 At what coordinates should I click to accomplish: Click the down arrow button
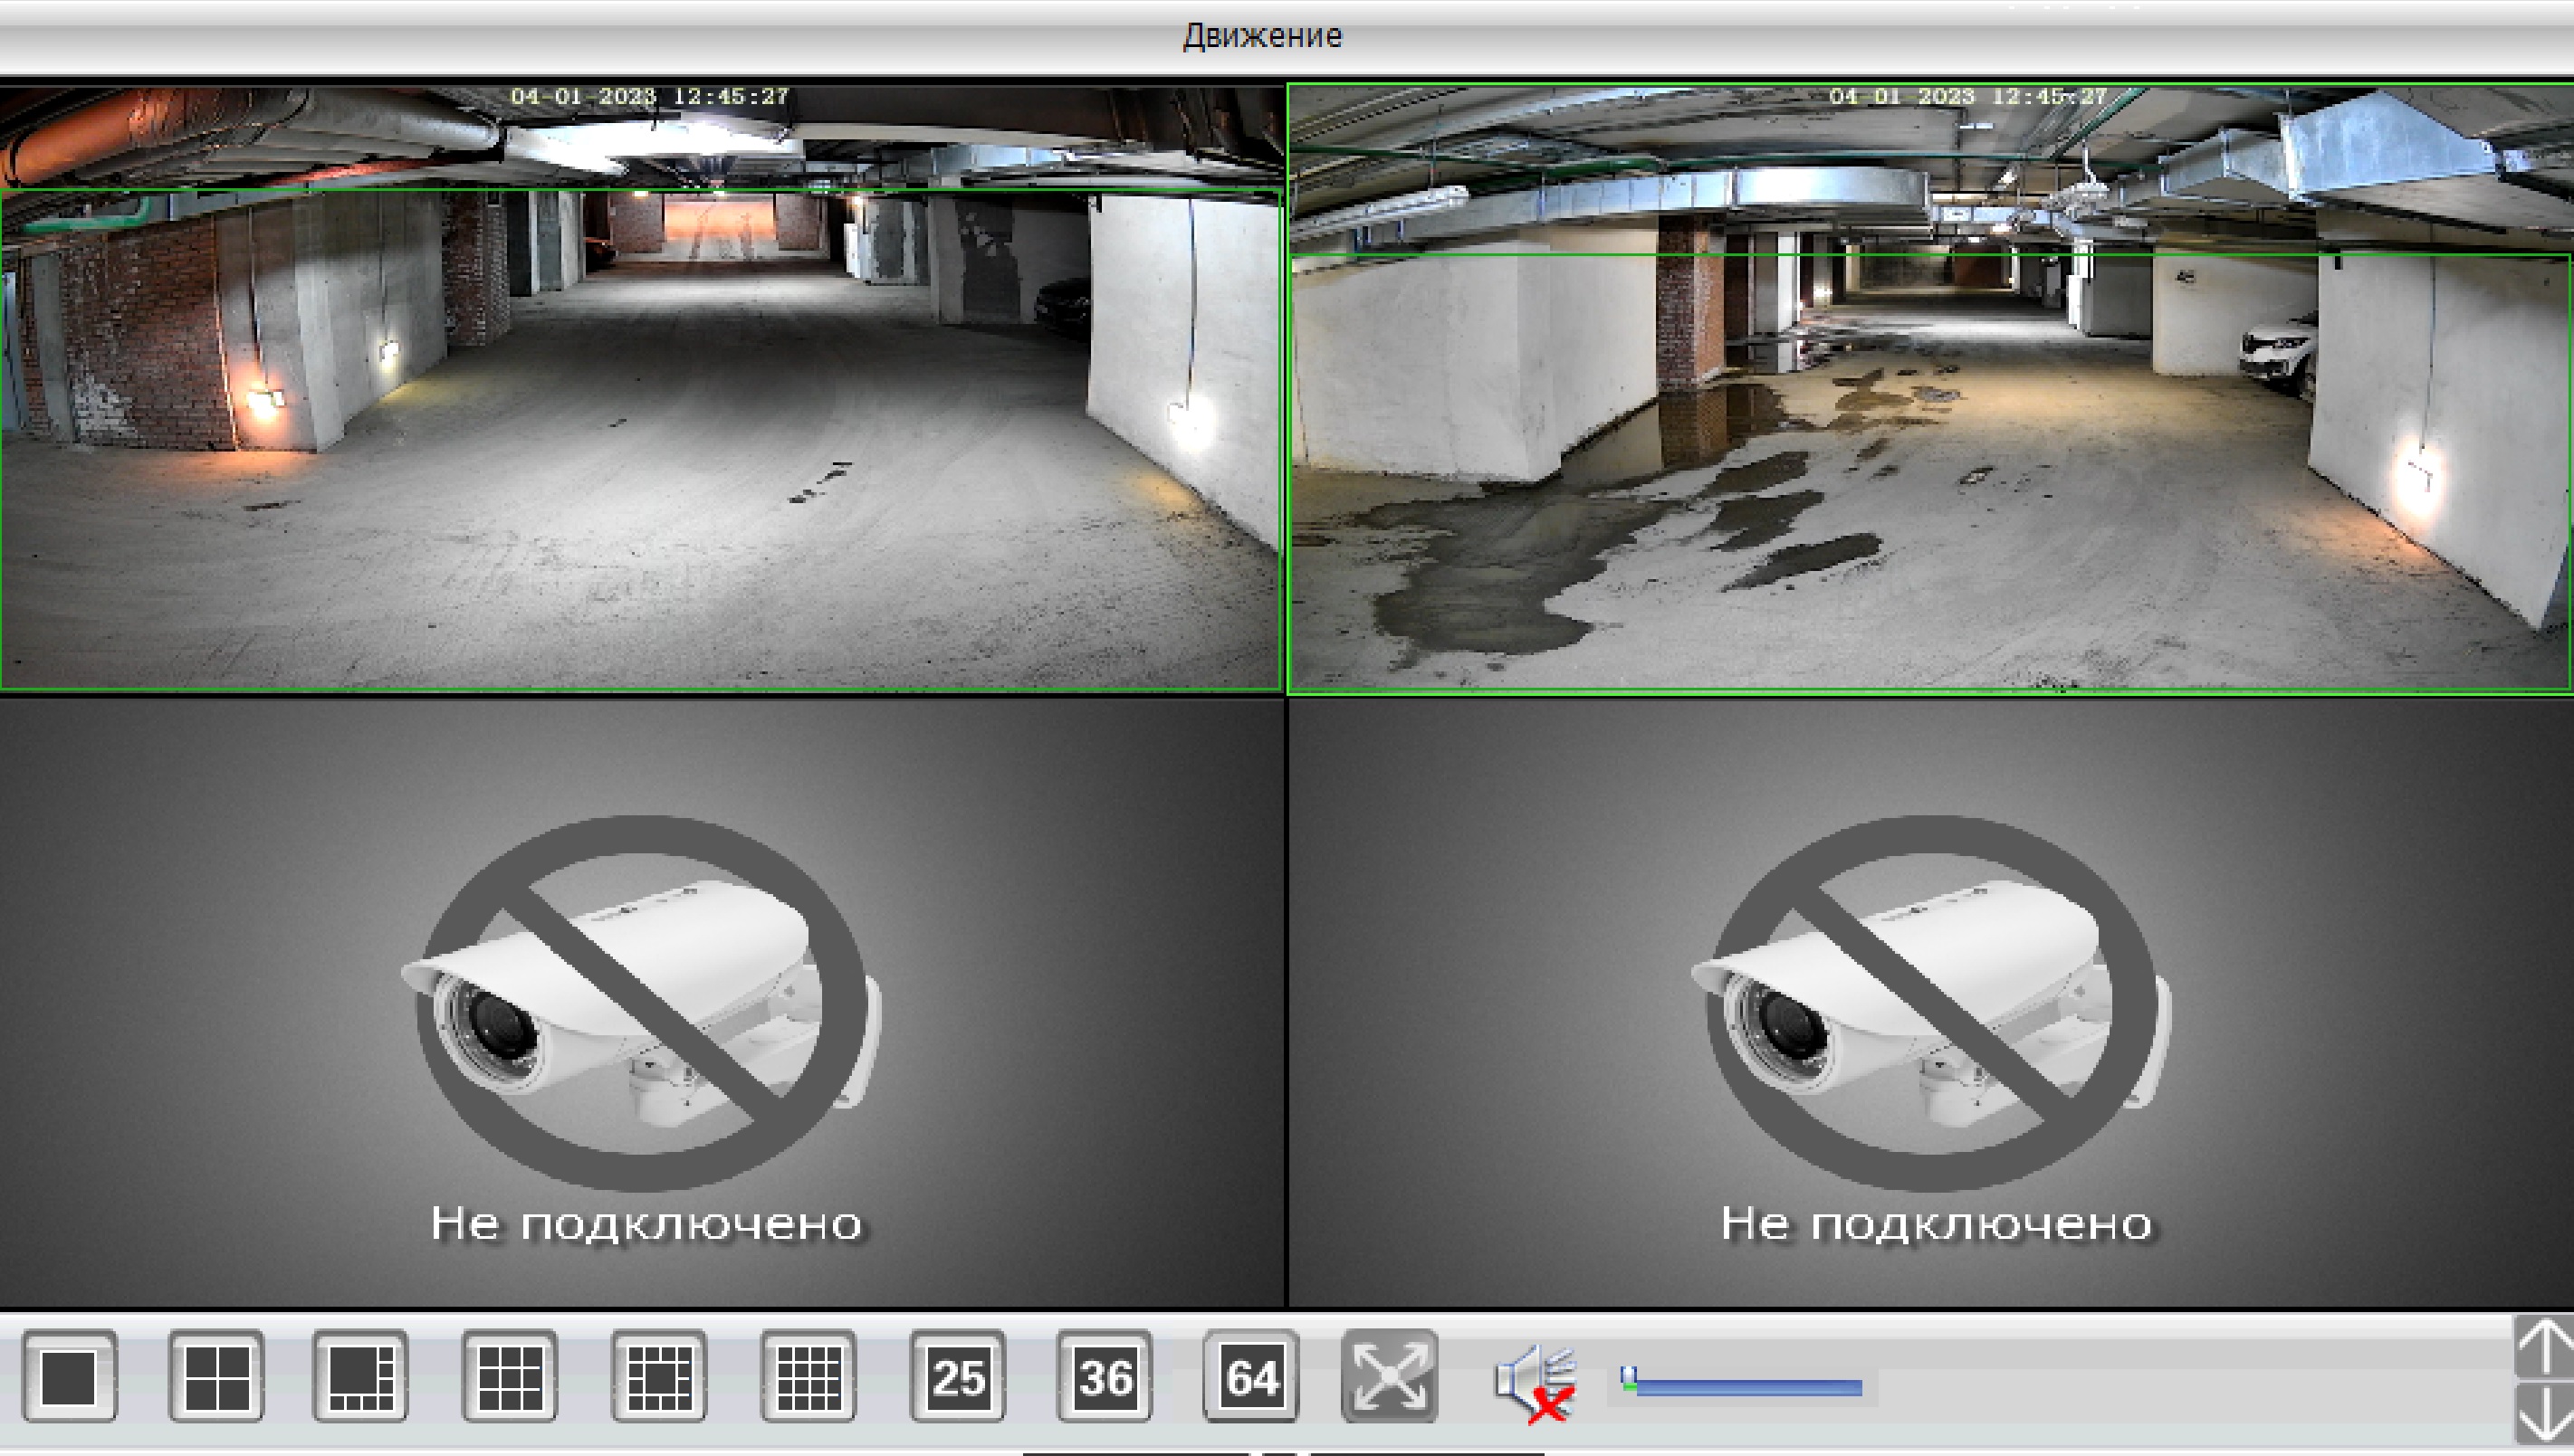[x=2544, y=1414]
